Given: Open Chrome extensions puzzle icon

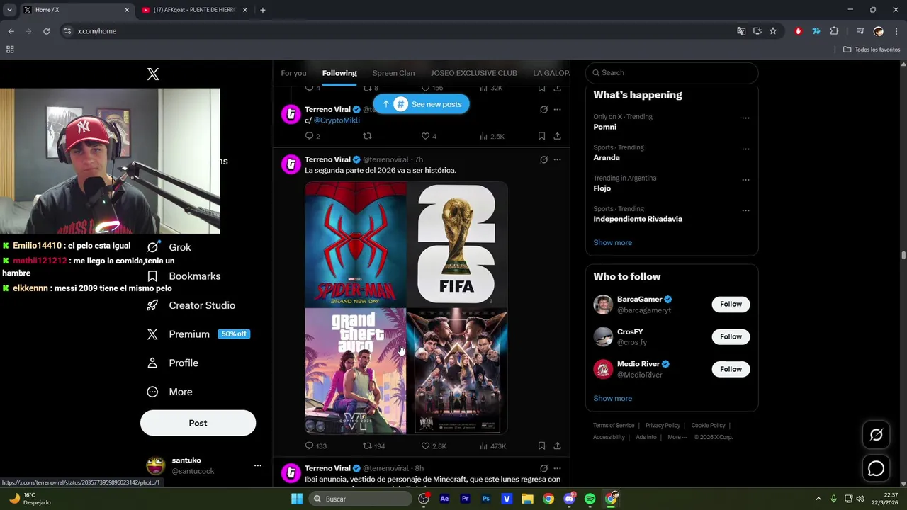Looking at the screenshot, I should (x=834, y=31).
